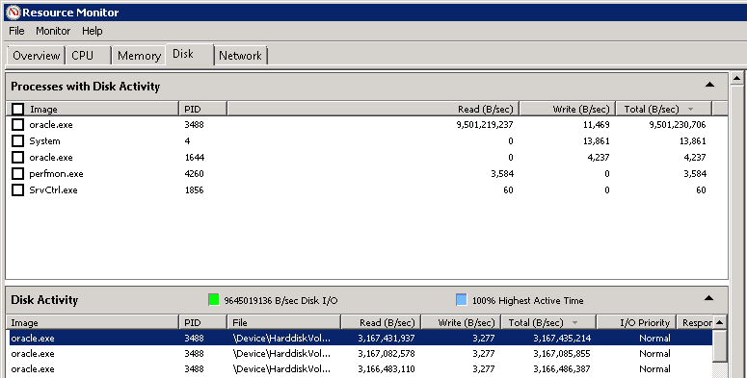Sort processes by Read (B/sec) column header
Viewport: 747px width, 378px height.
(373, 109)
